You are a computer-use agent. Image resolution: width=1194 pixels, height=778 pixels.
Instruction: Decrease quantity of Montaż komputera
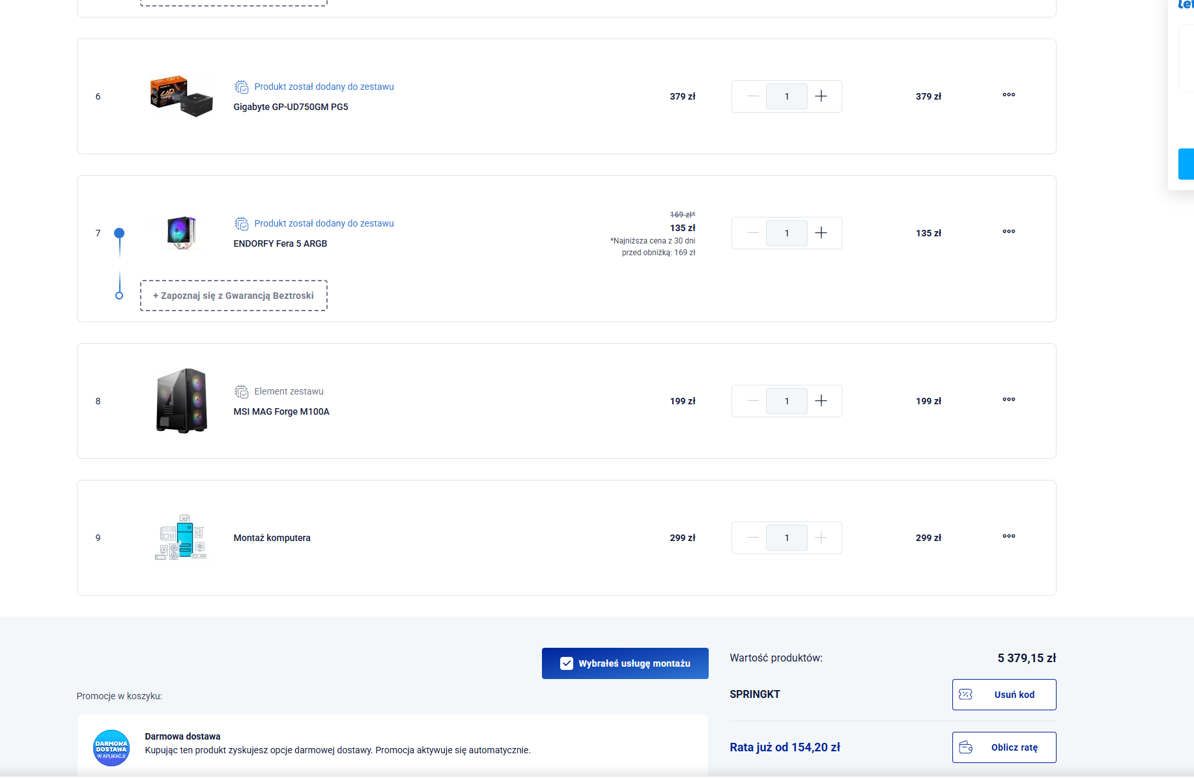[x=753, y=538]
